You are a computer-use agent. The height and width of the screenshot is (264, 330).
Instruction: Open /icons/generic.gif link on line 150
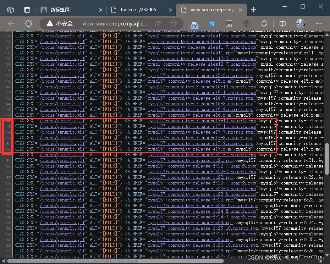62,138
